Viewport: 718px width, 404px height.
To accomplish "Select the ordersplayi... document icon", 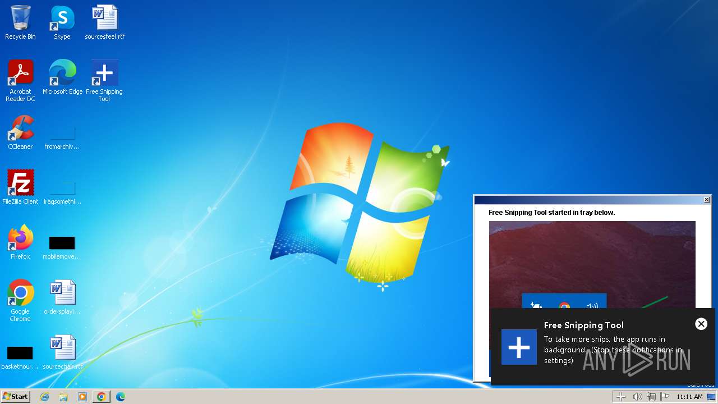I will [62, 297].
